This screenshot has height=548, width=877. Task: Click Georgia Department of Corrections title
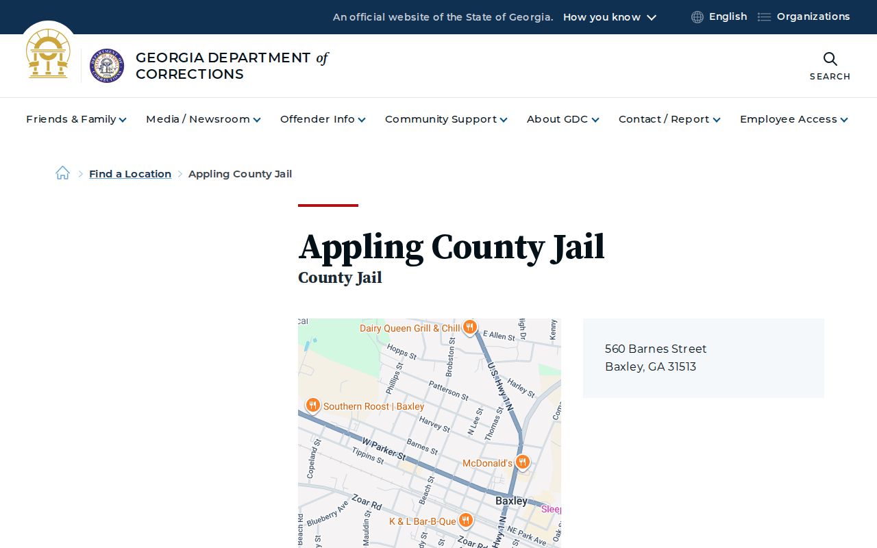click(232, 66)
